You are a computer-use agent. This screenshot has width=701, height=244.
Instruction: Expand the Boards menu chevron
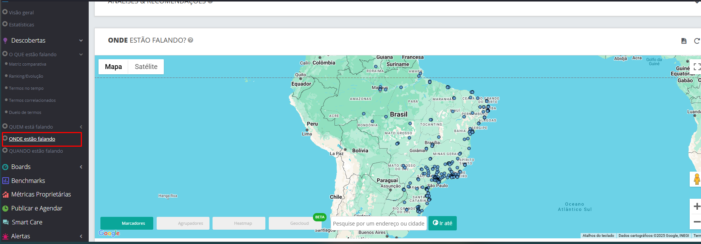click(81, 167)
